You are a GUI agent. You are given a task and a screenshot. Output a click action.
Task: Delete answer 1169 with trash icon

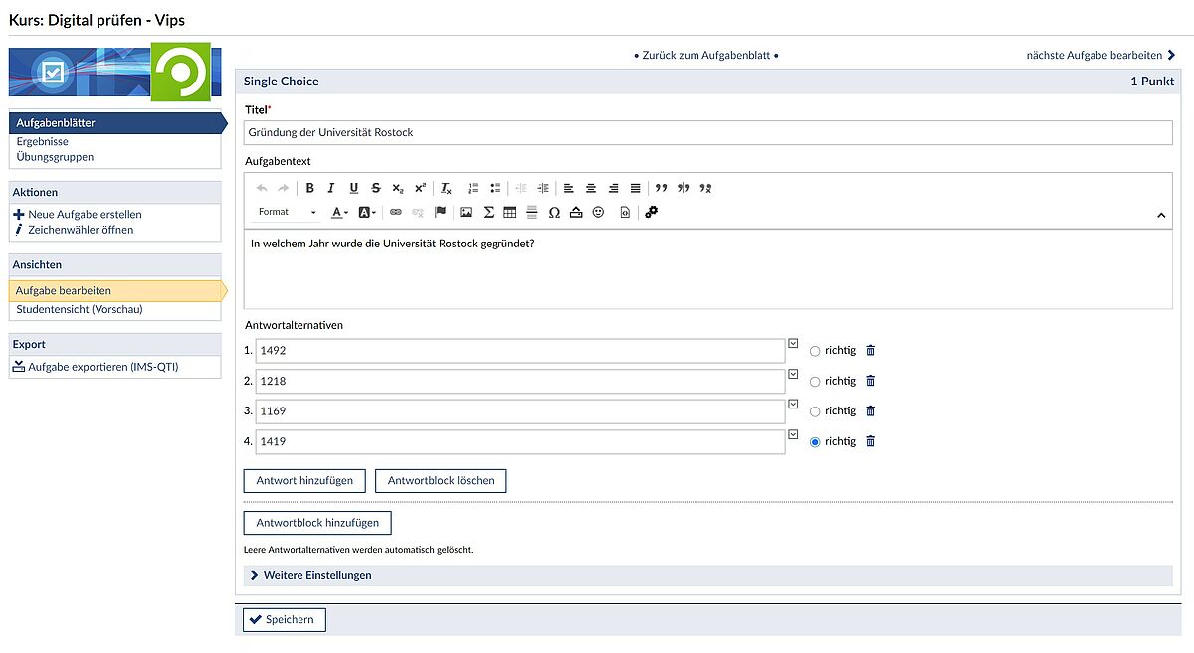[871, 410]
